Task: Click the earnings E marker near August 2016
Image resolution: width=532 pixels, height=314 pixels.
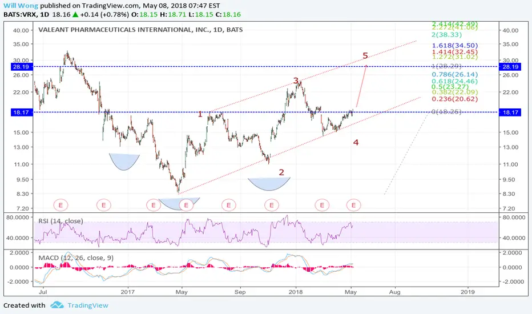Action: coord(61,205)
